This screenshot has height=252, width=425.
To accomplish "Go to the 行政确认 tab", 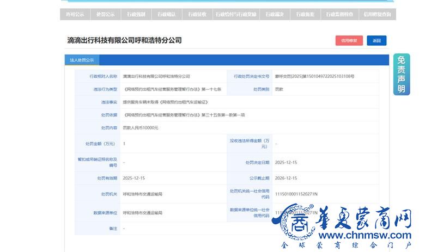I will (x=166, y=14).
